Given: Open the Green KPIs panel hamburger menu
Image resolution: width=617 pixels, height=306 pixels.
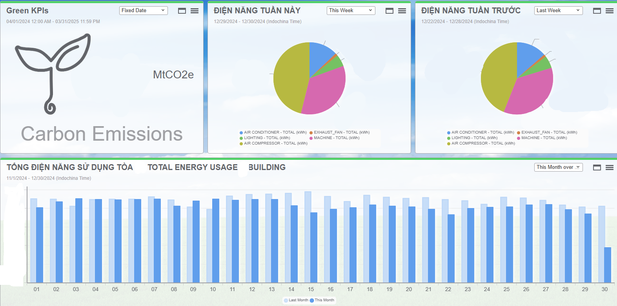Looking at the screenshot, I should tap(195, 11).
